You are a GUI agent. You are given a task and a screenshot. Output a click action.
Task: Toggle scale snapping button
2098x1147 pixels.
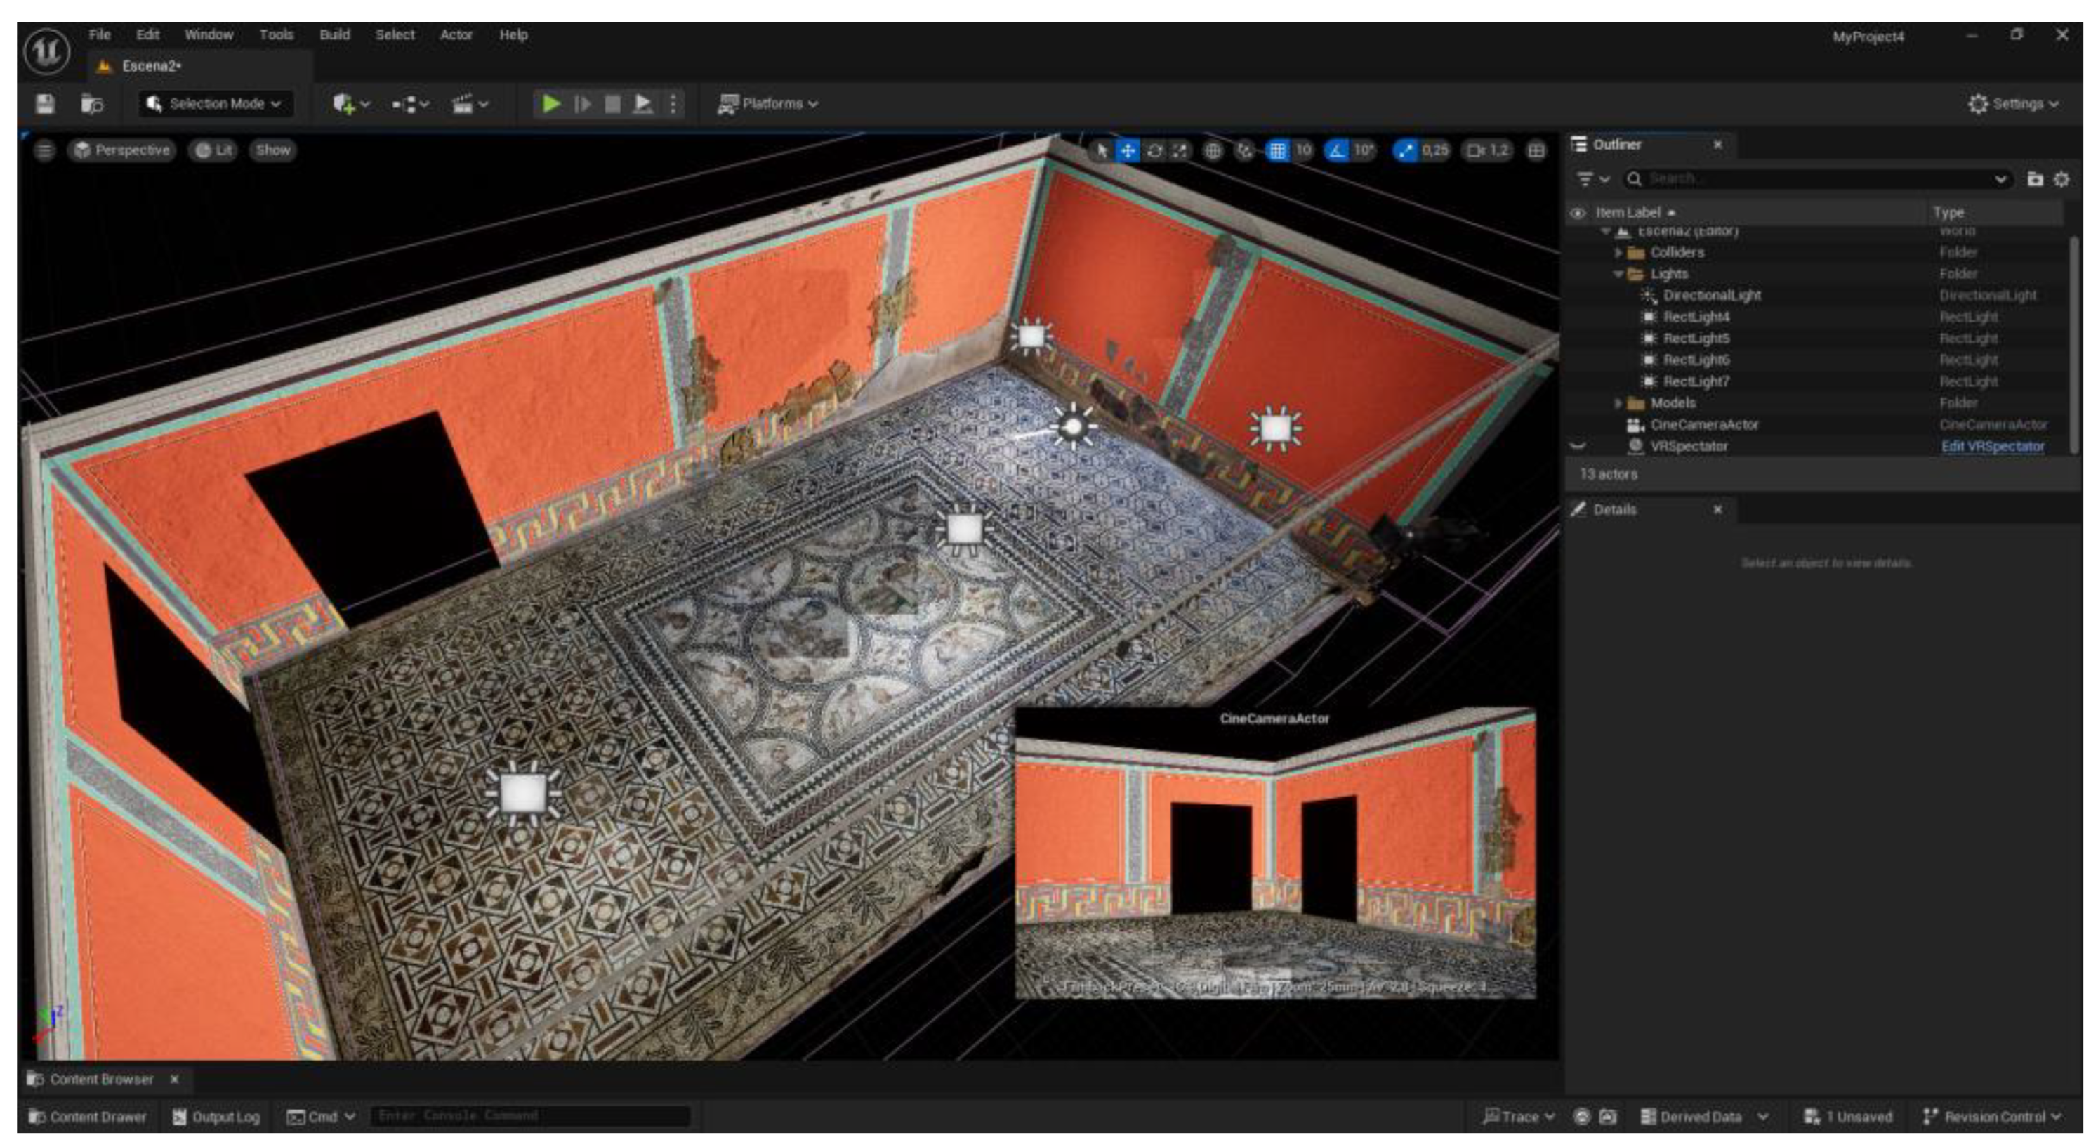pos(1406,151)
